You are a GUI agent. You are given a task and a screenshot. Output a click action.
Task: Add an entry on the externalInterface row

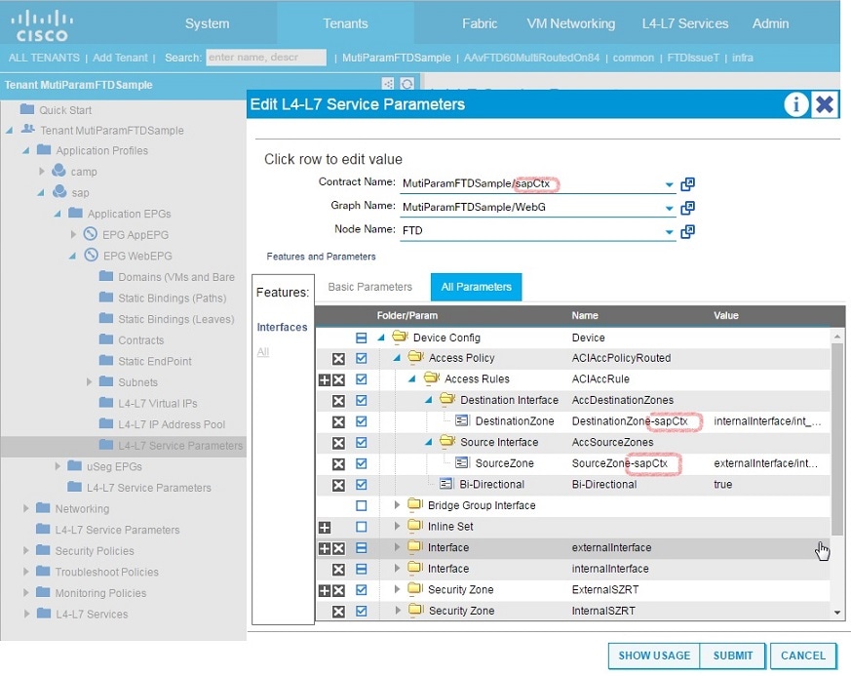tap(325, 548)
